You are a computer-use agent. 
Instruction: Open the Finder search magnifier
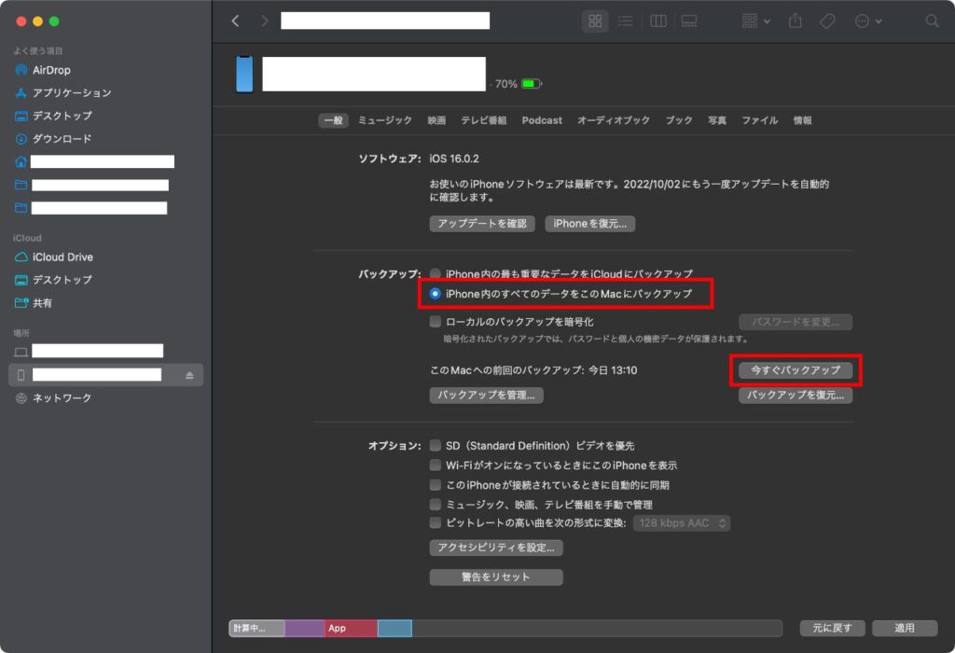tap(932, 21)
